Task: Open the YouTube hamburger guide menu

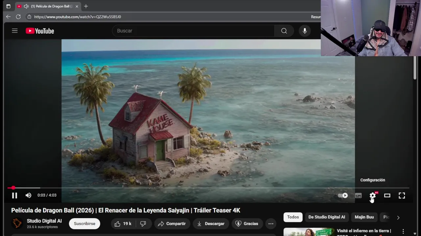Action: (x=14, y=31)
